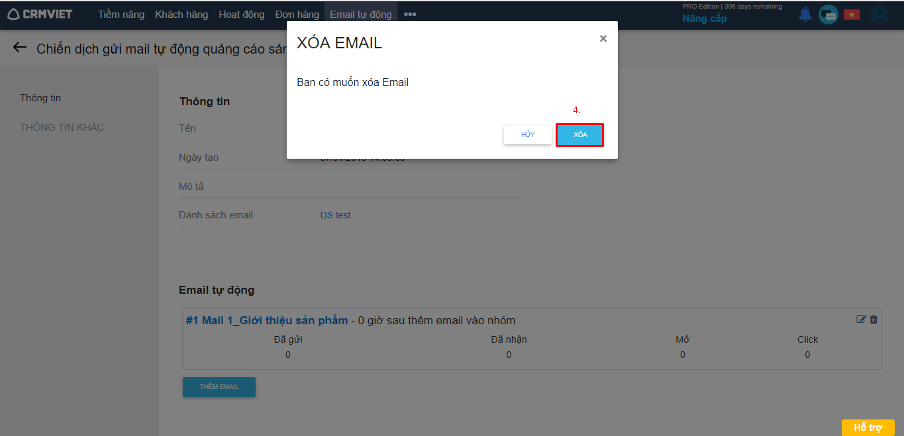Click the edit pencil icon for Mail 1

(x=861, y=319)
